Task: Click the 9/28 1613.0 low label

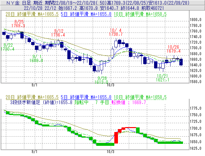Action: 101,80
